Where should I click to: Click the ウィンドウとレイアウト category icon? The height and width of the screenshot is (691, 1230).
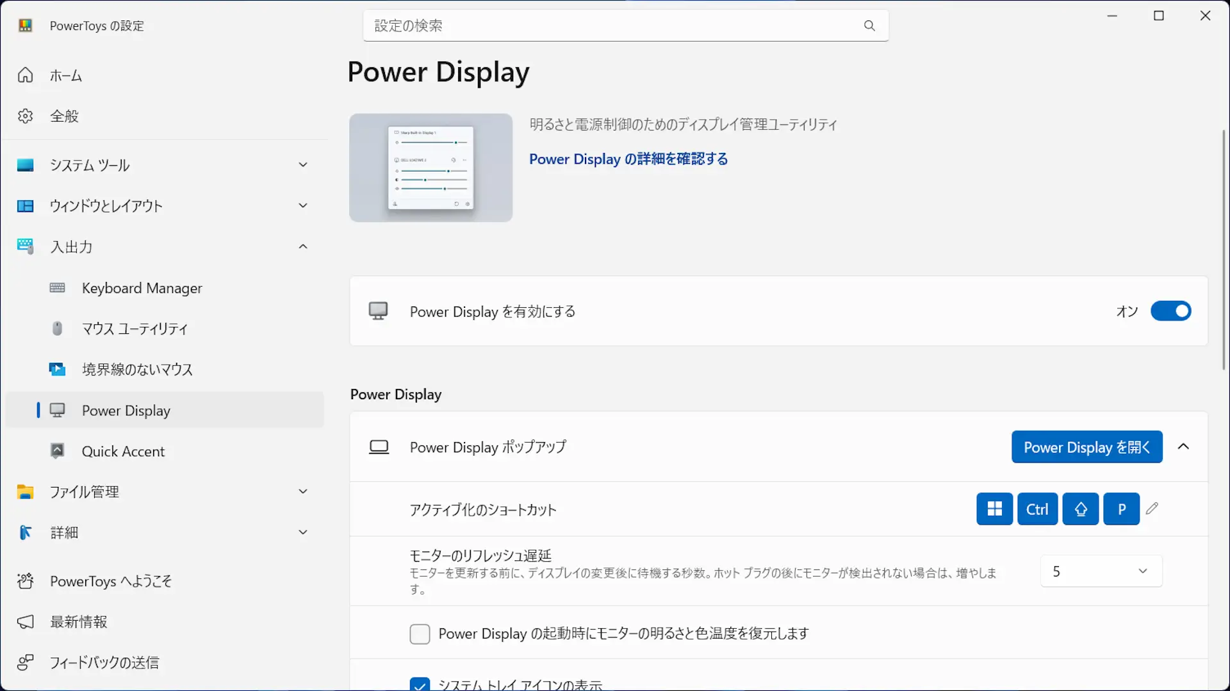point(25,206)
